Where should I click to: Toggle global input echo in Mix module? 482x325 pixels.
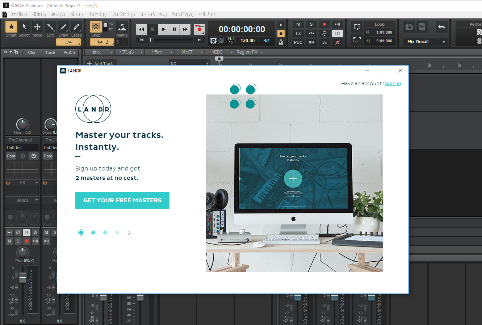(337, 24)
